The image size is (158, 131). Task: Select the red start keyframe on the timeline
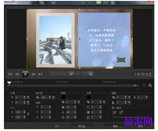tap(9, 85)
